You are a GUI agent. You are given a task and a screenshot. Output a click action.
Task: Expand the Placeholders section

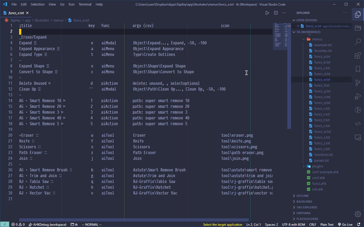point(321,219)
